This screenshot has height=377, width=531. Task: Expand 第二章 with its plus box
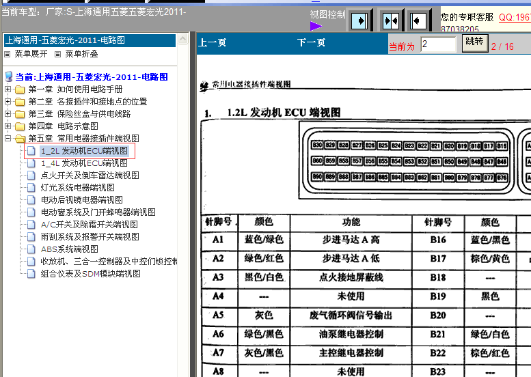click(8, 102)
